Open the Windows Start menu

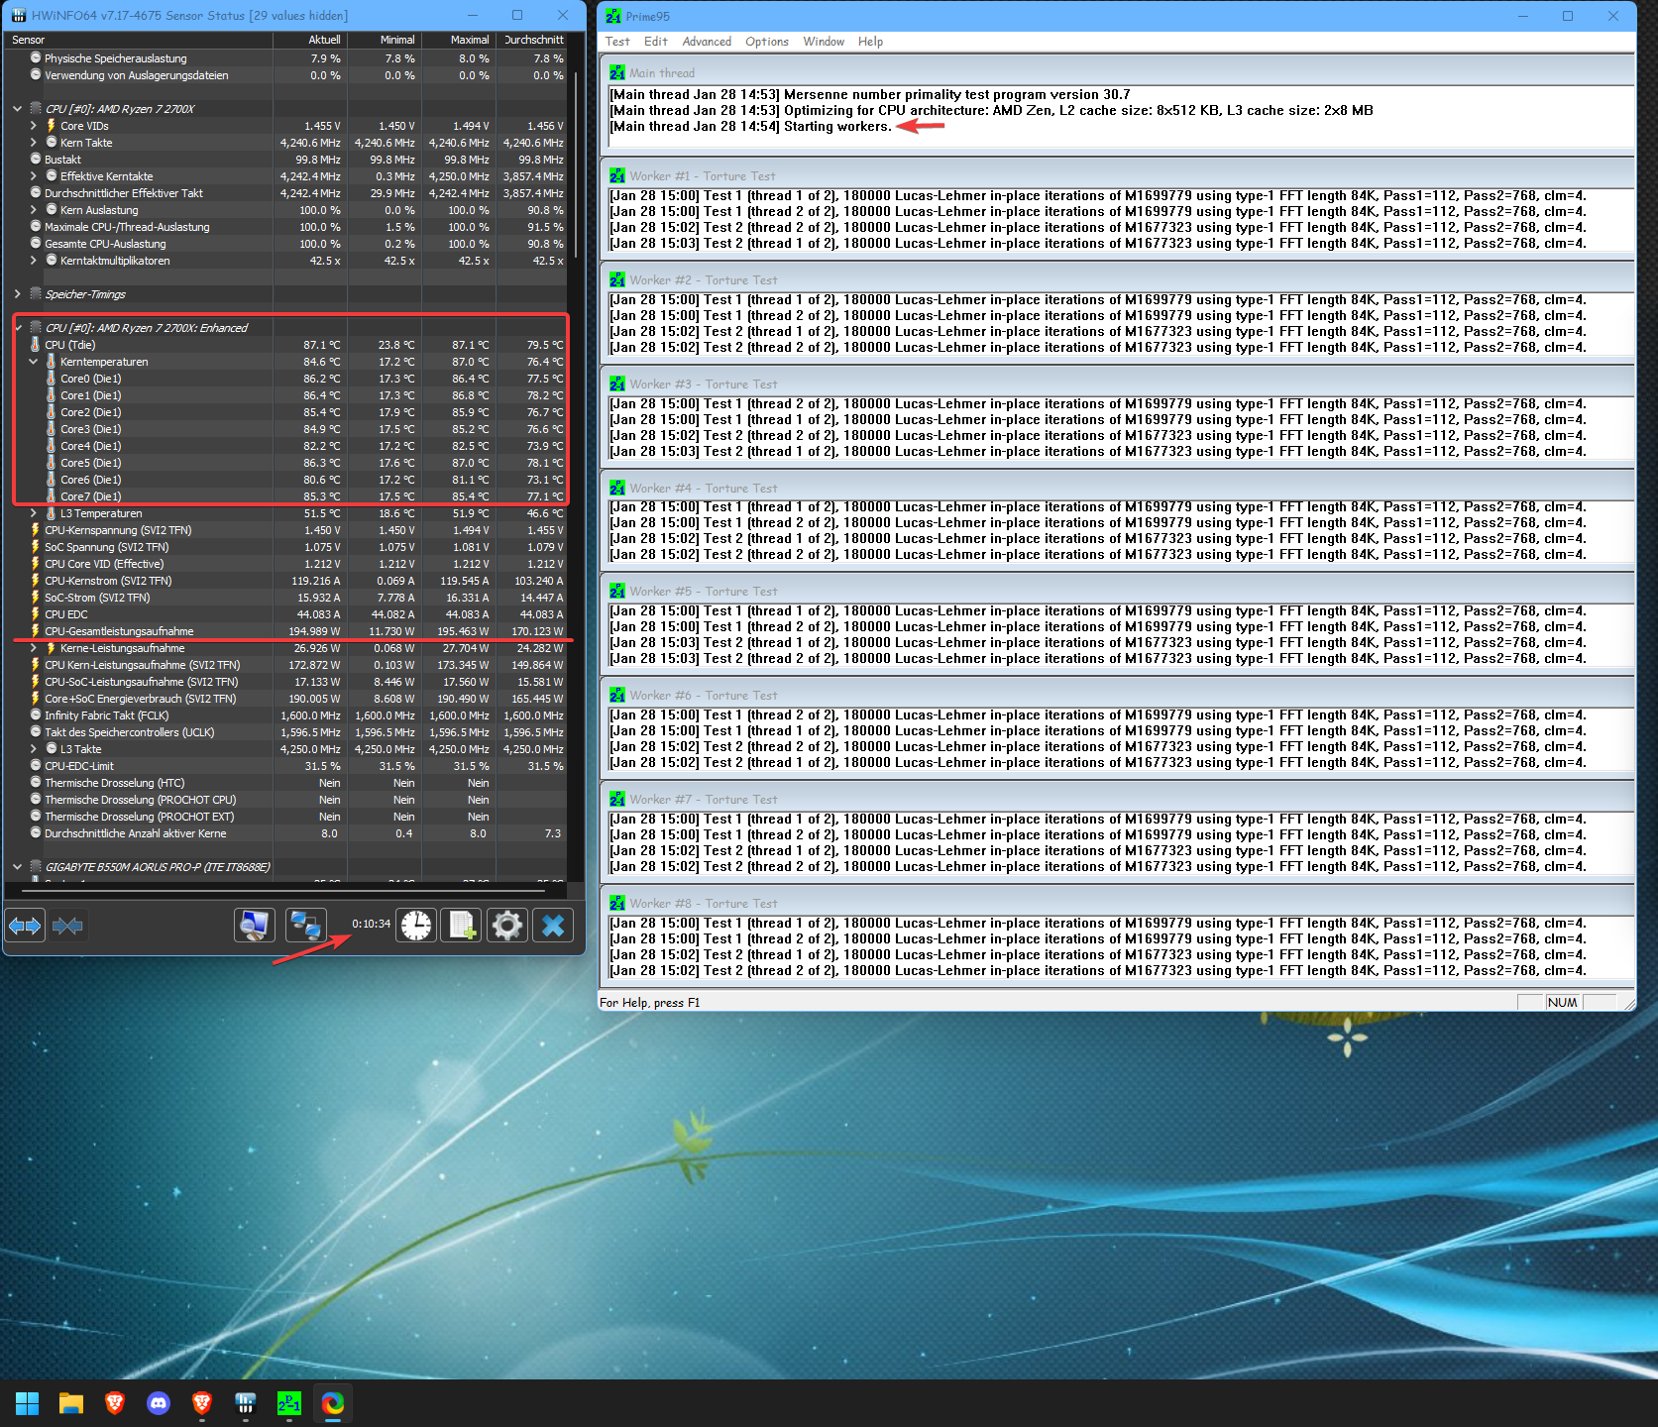[28, 1403]
